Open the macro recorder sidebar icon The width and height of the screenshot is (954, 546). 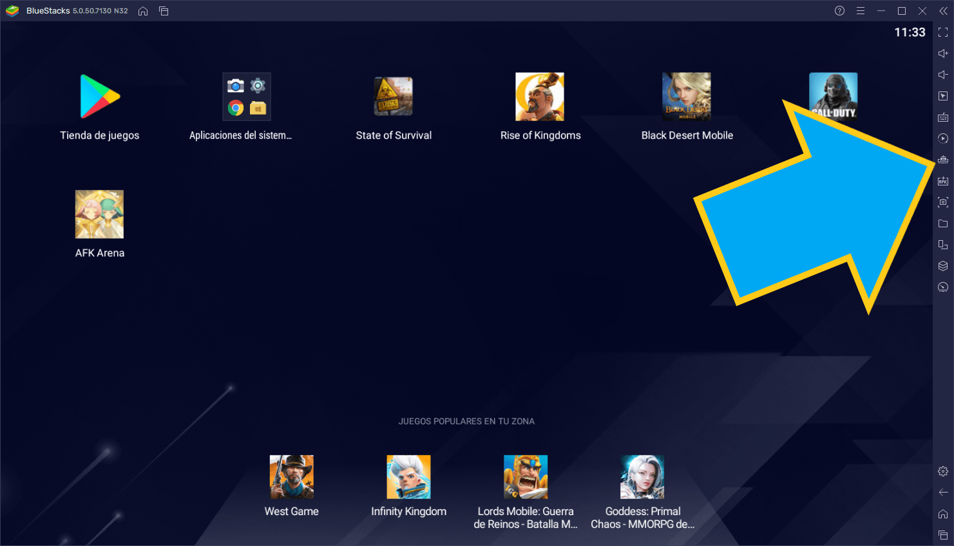943,138
